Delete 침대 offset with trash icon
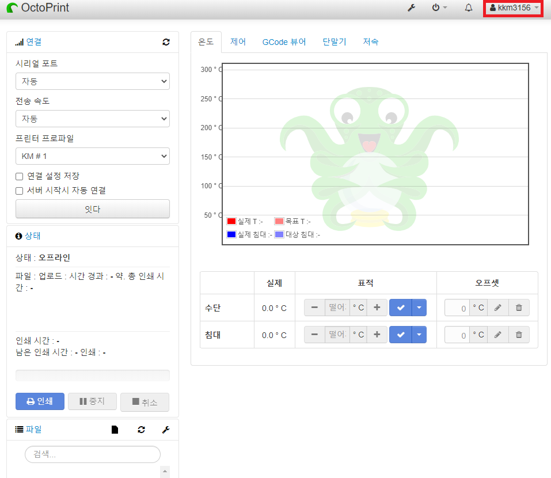Image resolution: width=551 pixels, height=478 pixels. pos(519,335)
